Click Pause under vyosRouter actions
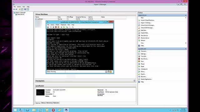Image resolution: width=200 pixels, height=112 pixels. coord(142,64)
